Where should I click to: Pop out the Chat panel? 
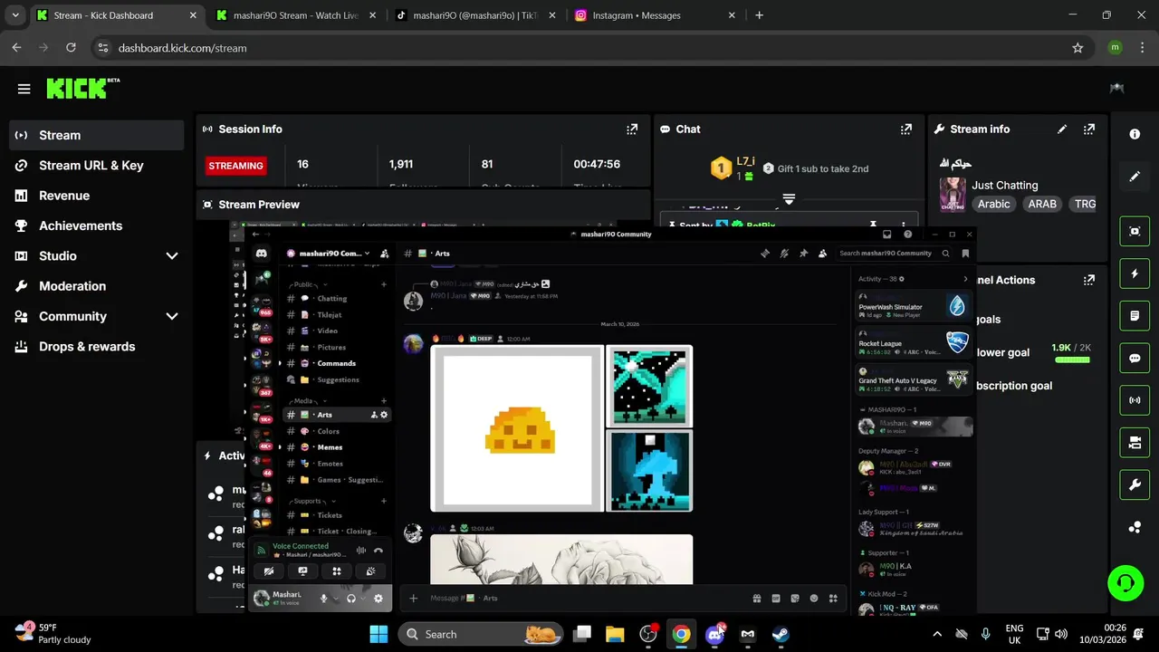[906, 129]
